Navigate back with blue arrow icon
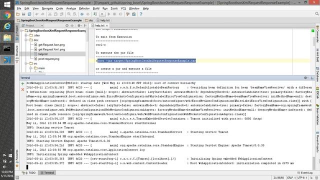This screenshot has height=180, width=320. [x=82, y=14]
